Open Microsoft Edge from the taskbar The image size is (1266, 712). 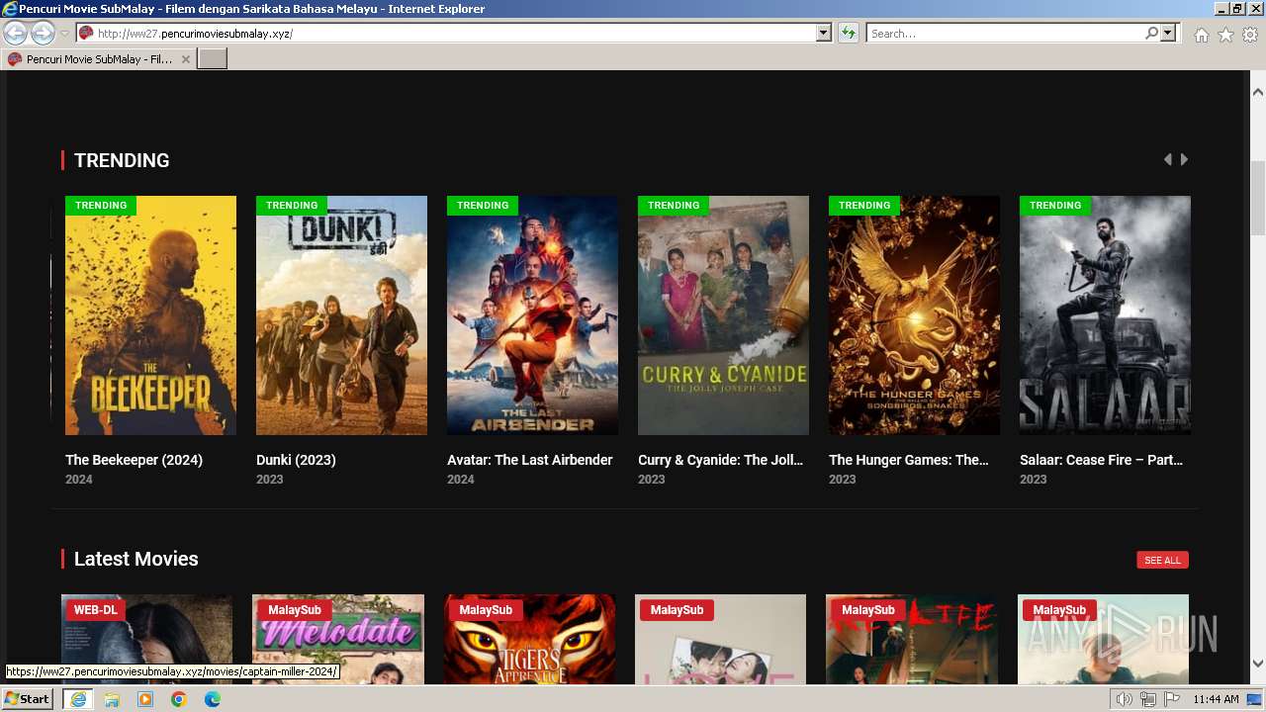click(213, 699)
